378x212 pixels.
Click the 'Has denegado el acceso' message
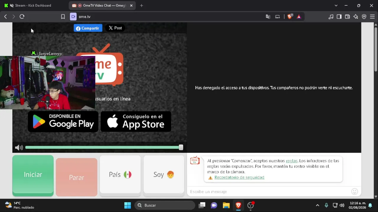274,88
